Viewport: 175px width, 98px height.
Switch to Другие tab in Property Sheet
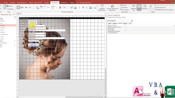[x=125, y=23]
